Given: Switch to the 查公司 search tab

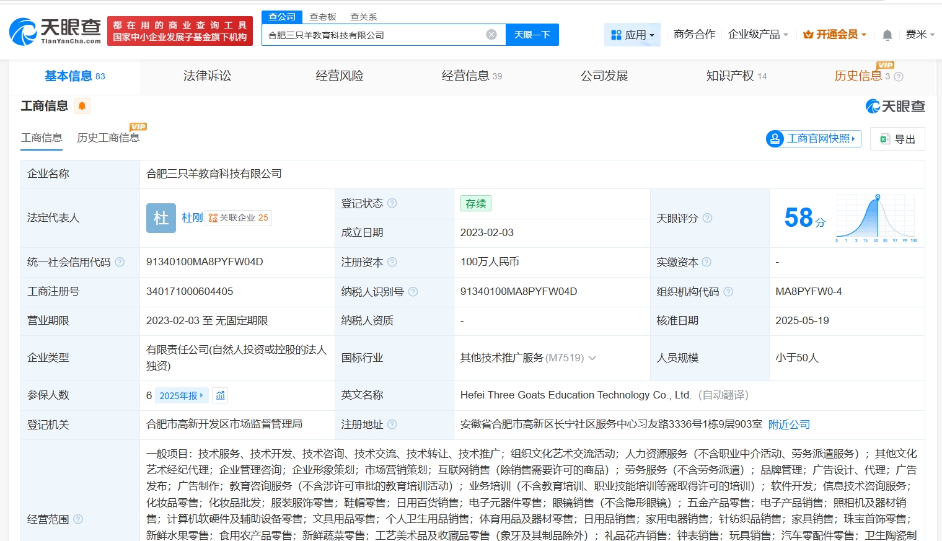Looking at the screenshot, I should [282, 17].
